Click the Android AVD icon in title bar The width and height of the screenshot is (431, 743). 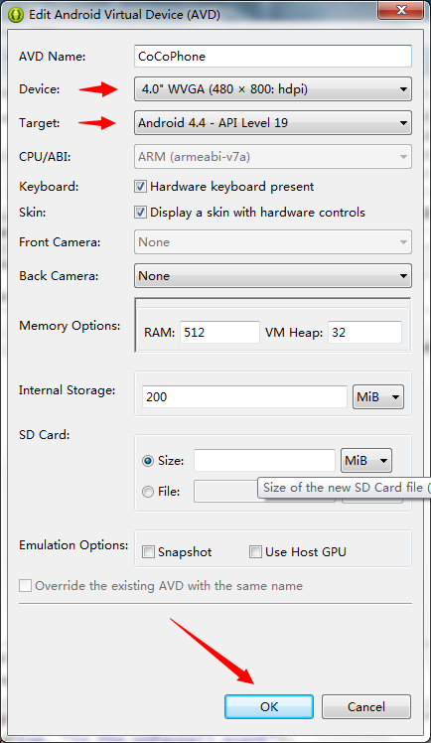click(x=16, y=15)
